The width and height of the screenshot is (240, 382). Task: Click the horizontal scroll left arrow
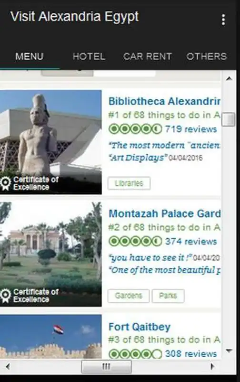click(8, 366)
